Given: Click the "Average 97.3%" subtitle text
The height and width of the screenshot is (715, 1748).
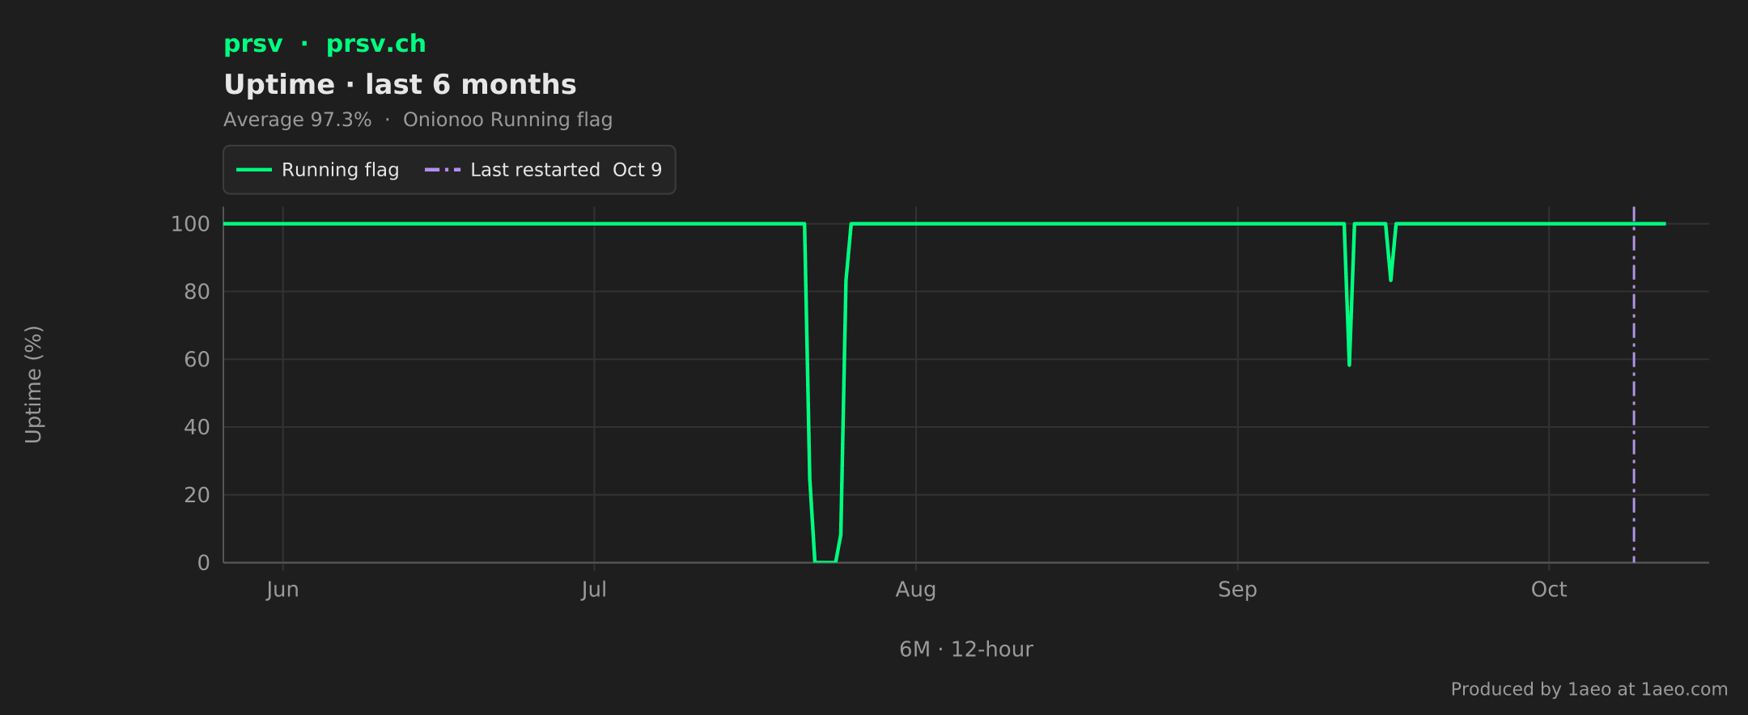Looking at the screenshot, I should [297, 120].
